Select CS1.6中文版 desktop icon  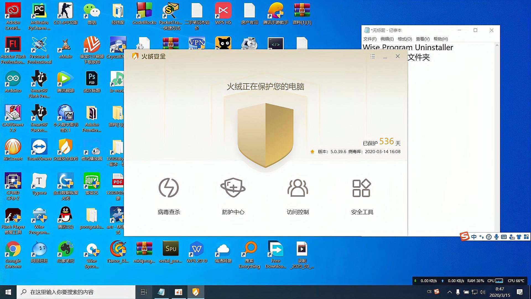[x=66, y=14]
